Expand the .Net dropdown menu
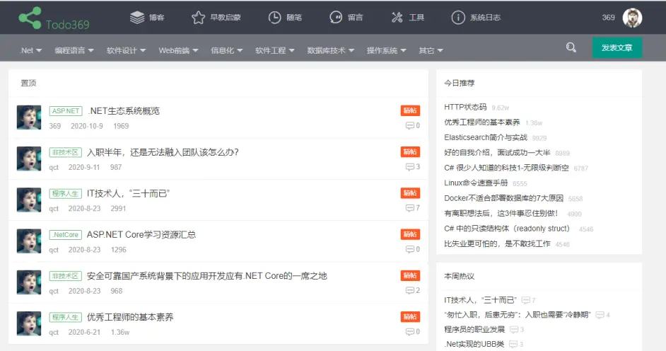 [x=30, y=50]
